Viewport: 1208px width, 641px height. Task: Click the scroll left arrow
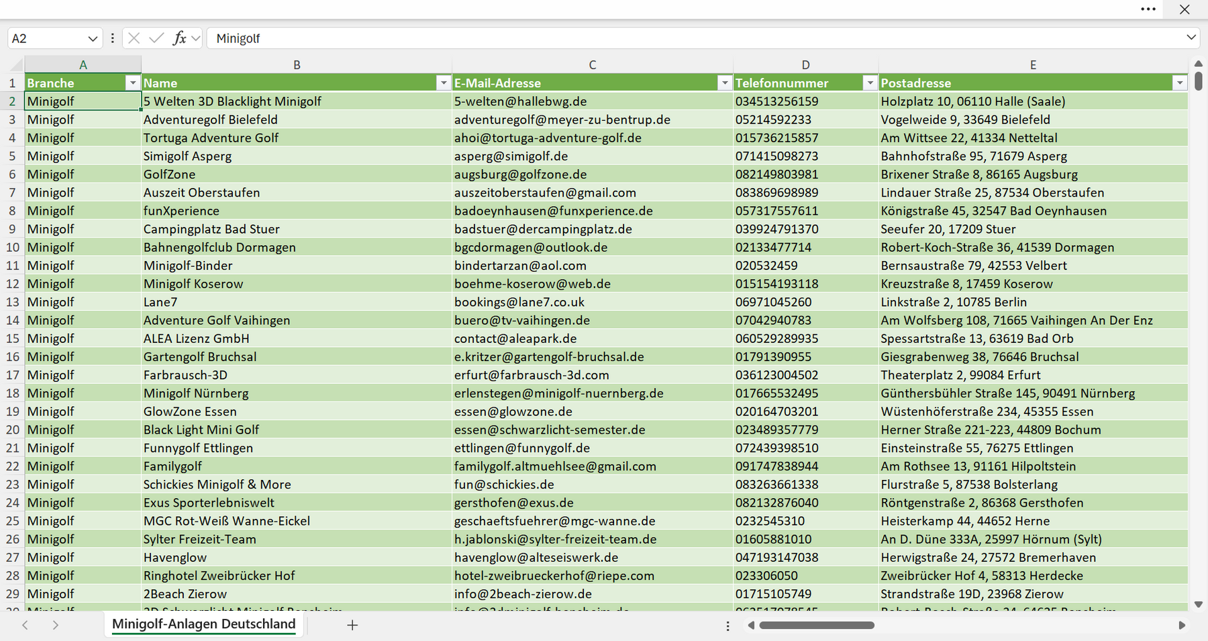tap(751, 626)
